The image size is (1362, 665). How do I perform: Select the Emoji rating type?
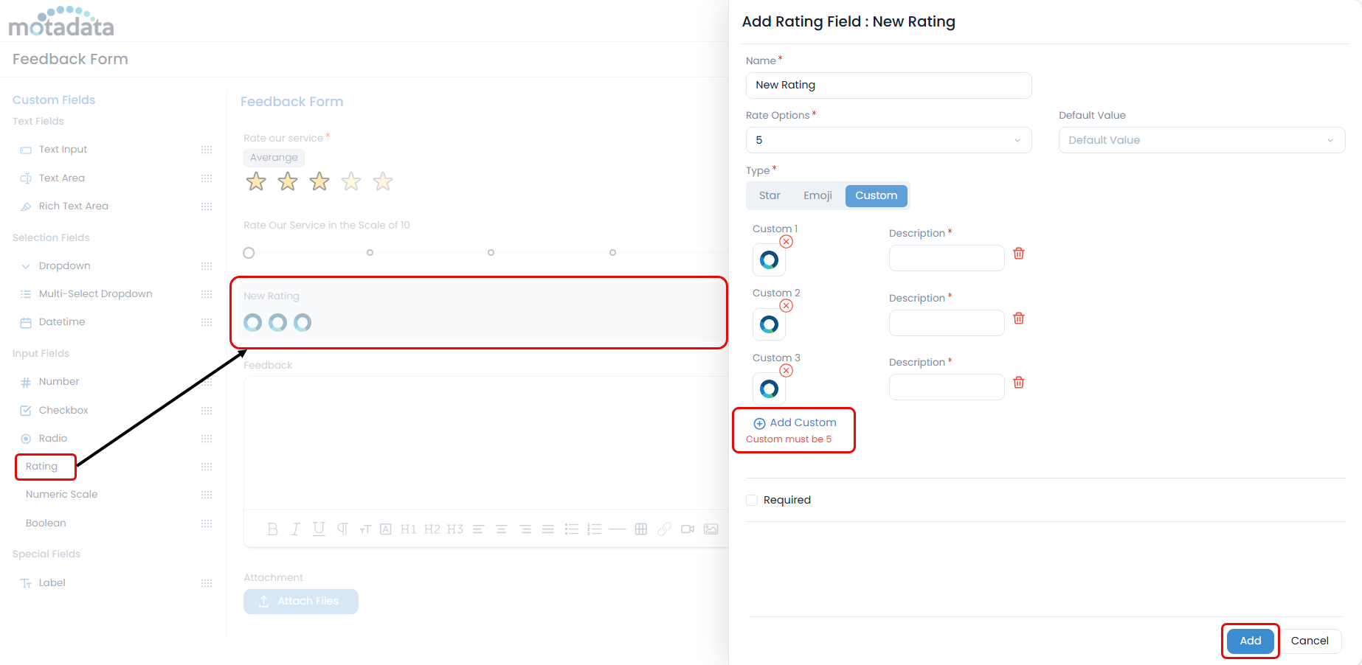817,195
